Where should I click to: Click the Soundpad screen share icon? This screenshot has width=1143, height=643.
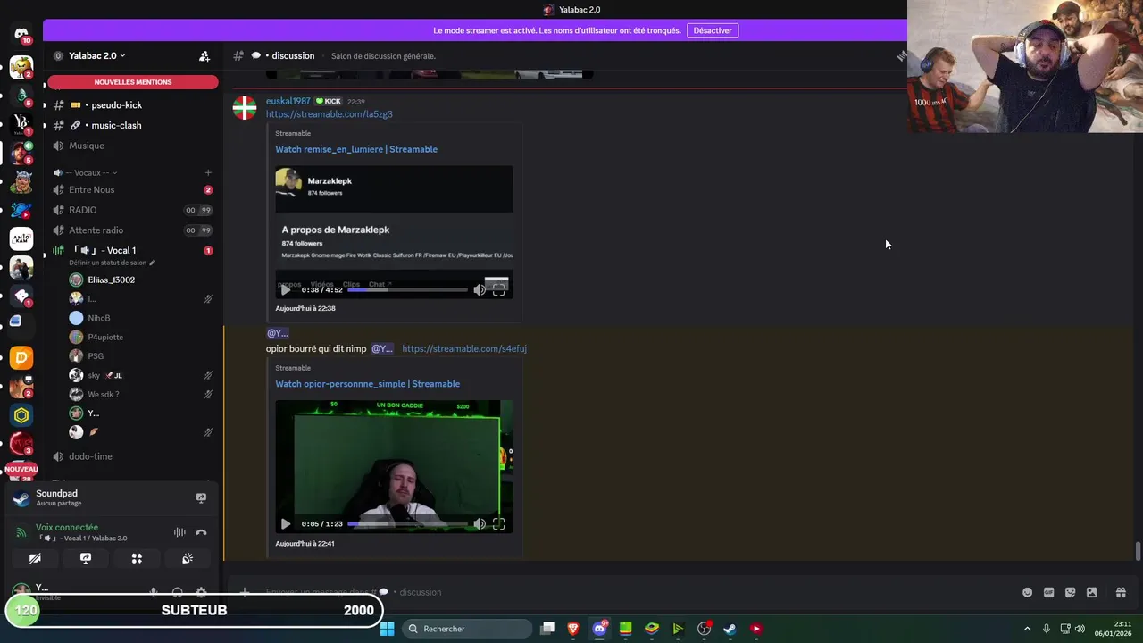point(201,497)
